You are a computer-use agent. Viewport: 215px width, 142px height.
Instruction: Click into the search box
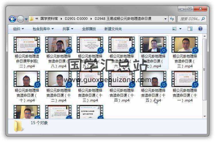point(189,19)
